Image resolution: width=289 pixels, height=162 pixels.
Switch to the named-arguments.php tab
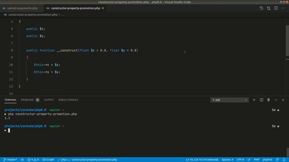tap(22, 8)
